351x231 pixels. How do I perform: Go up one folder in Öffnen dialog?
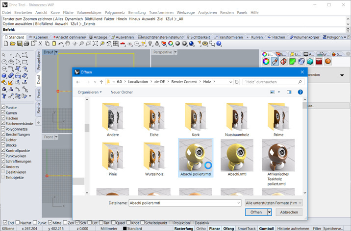(101, 82)
